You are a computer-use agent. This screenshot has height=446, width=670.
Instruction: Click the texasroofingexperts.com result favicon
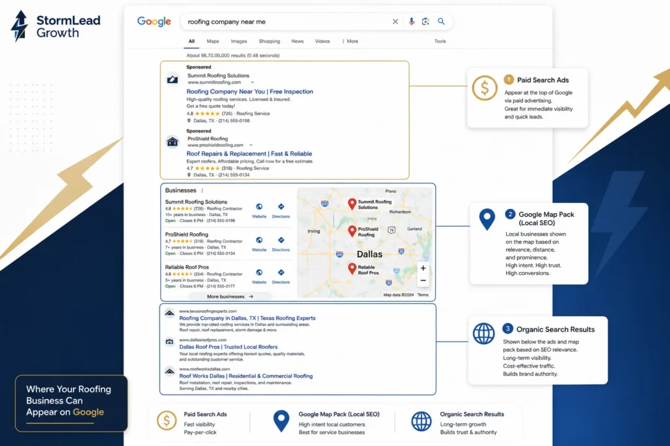[169, 313]
